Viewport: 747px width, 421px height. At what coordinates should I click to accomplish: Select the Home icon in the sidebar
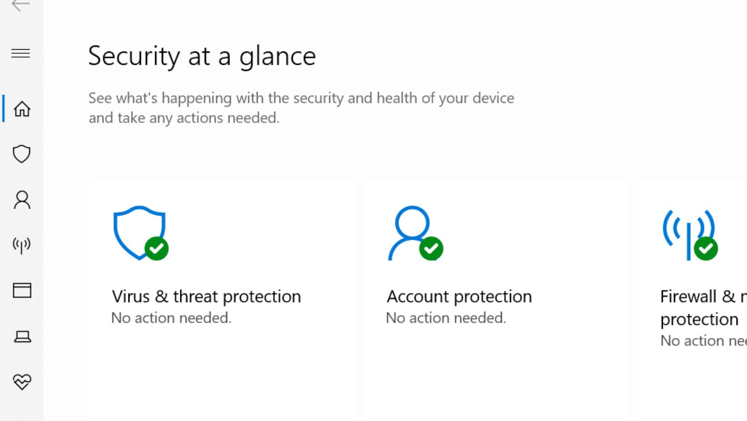pyautogui.click(x=22, y=109)
